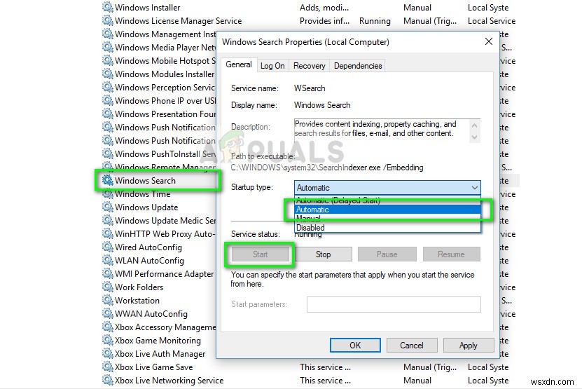Click the gear icon beside Work Folders

click(108, 287)
